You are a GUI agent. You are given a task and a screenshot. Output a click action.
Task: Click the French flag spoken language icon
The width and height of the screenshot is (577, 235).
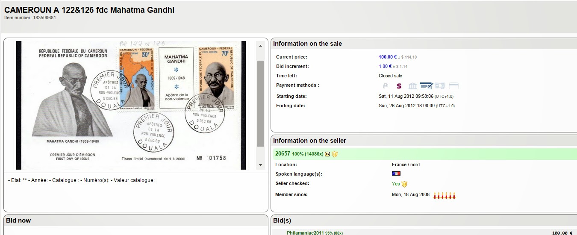point(396,174)
